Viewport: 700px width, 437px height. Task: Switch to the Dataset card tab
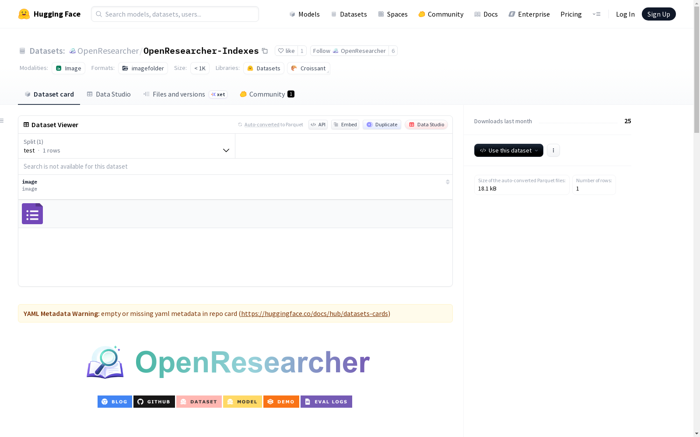click(x=49, y=94)
